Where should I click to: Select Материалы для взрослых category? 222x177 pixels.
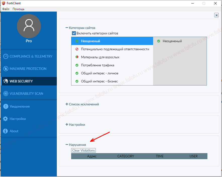112,57
